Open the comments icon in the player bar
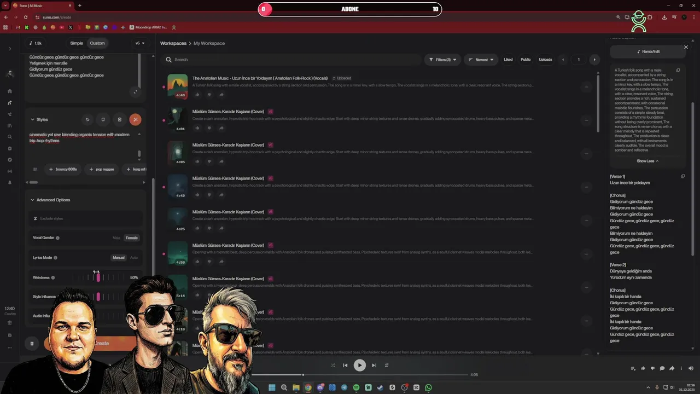The image size is (700, 394). pos(662,368)
